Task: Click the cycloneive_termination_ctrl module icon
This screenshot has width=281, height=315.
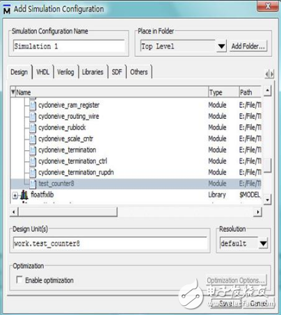Action: (33, 161)
